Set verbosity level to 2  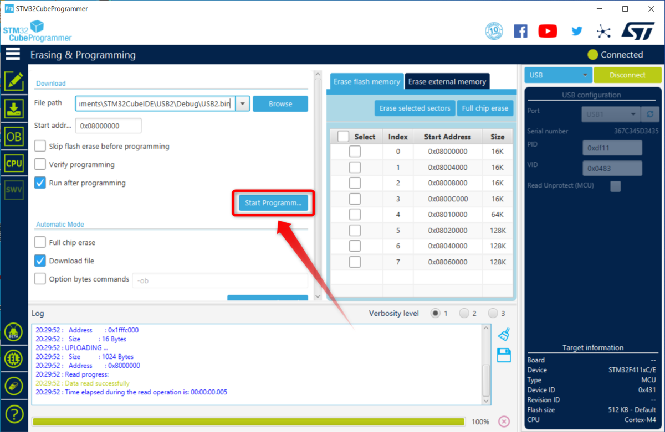464,313
